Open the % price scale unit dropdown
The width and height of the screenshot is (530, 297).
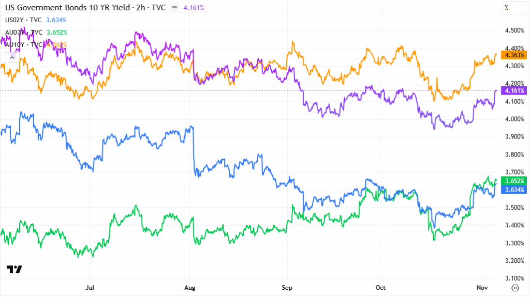(516, 8)
